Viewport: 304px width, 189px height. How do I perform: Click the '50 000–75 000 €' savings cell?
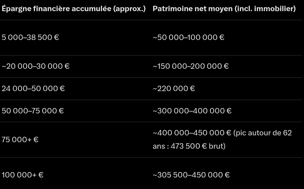pos(33,111)
